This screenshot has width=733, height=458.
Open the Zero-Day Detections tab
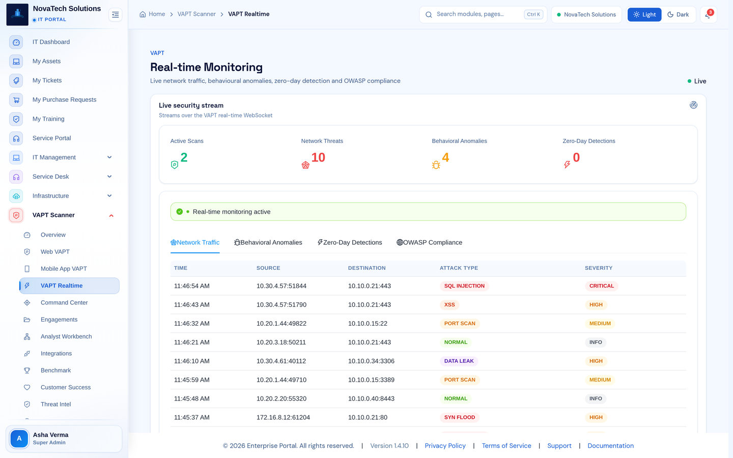(349, 243)
